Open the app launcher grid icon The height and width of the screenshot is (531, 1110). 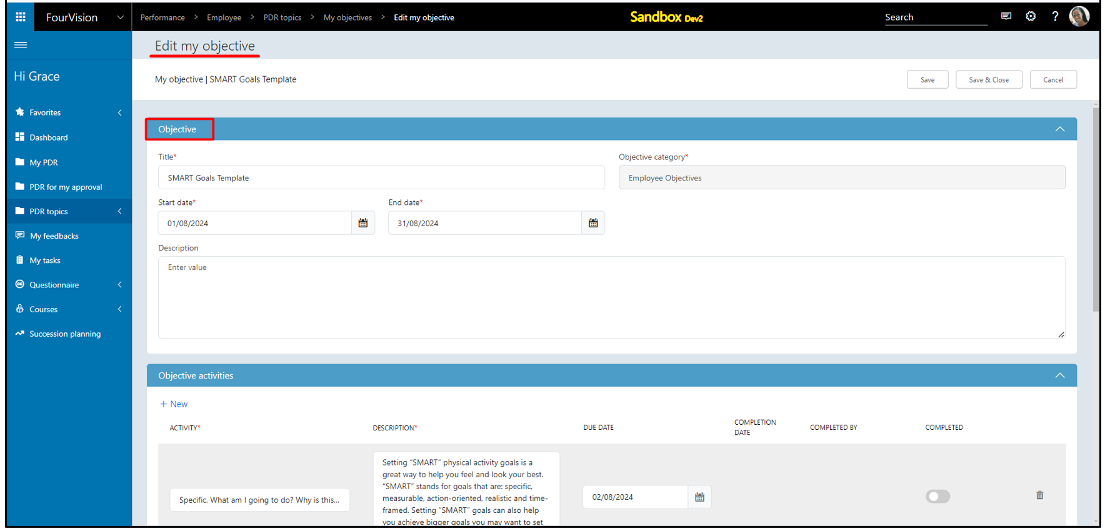[21, 17]
